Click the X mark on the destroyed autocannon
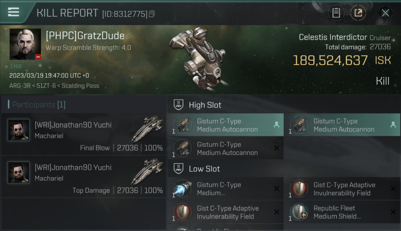This screenshot has height=231, width=401. click(276, 148)
